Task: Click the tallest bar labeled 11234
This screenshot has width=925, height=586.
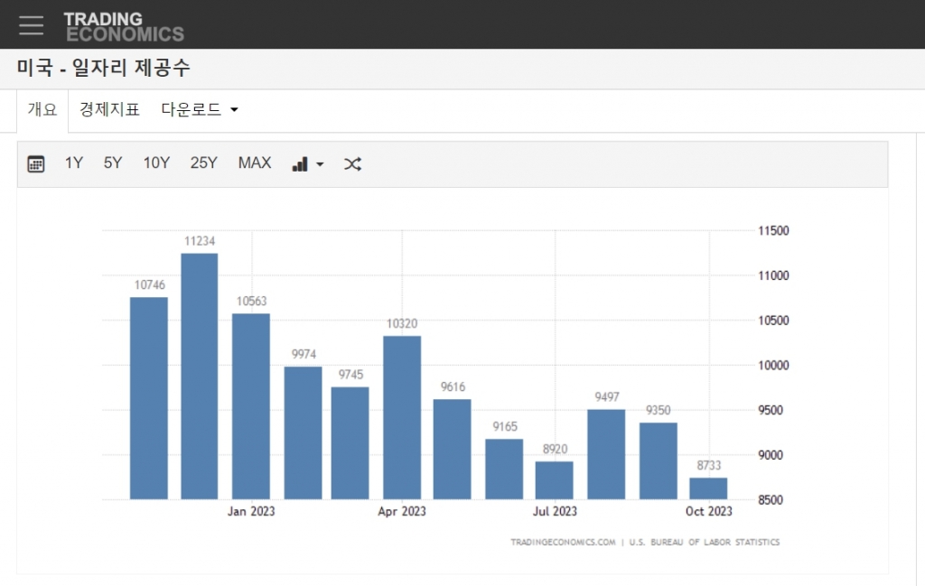Action: coord(199,376)
